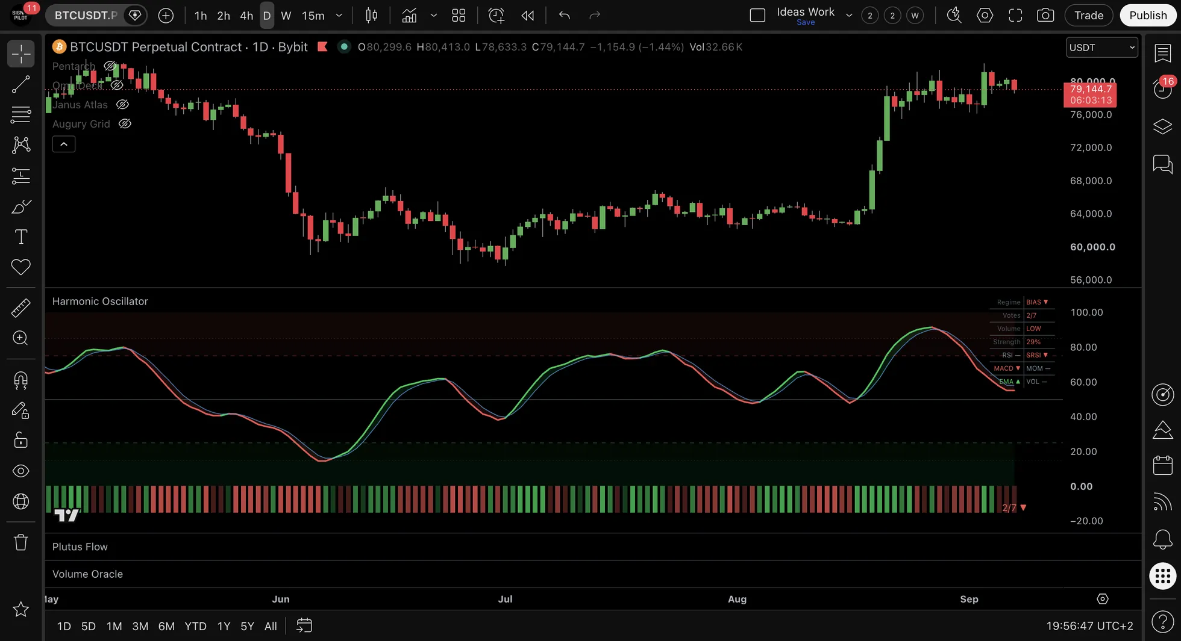Open the indicators menu
Image resolution: width=1181 pixels, height=641 pixels.
pos(409,16)
